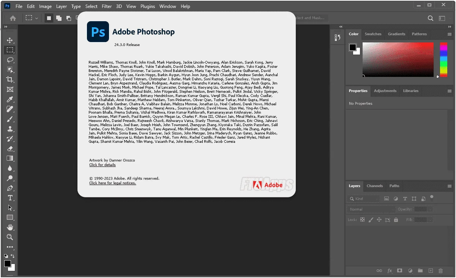Screen dimensions: 456x278
Task: Click the Add layer style fx button
Action: [390, 271]
